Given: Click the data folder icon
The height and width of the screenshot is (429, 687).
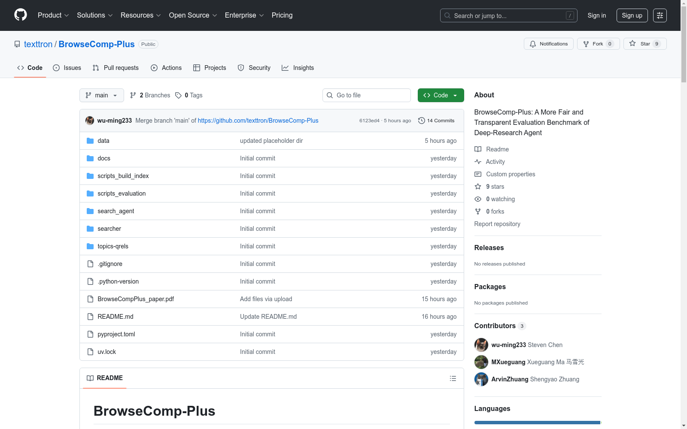Looking at the screenshot, I should (x=90, y=141).
